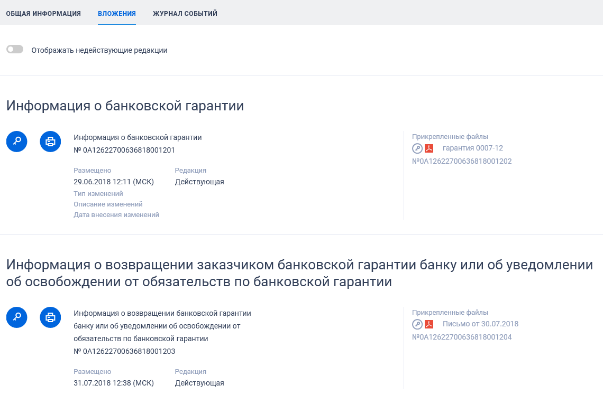Click Действующая under 29.06.2018 entry
The height and width of the screenshot is (404, 603).
199,182
